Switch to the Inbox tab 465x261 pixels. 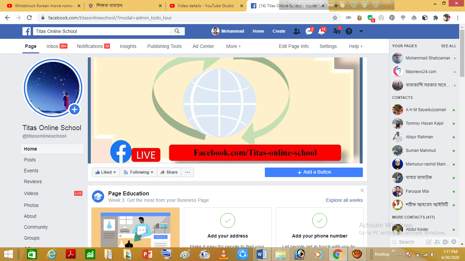tap(57, 46)
